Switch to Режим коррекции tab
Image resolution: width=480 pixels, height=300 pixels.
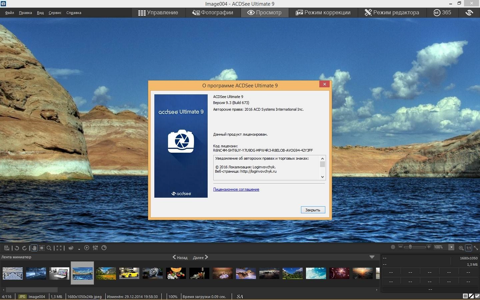pos(323,13)
